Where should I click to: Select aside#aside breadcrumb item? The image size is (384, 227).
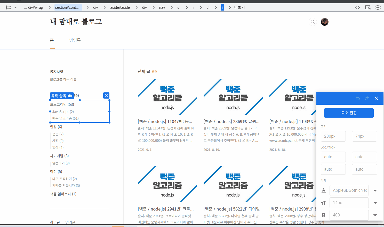point(120,7)
